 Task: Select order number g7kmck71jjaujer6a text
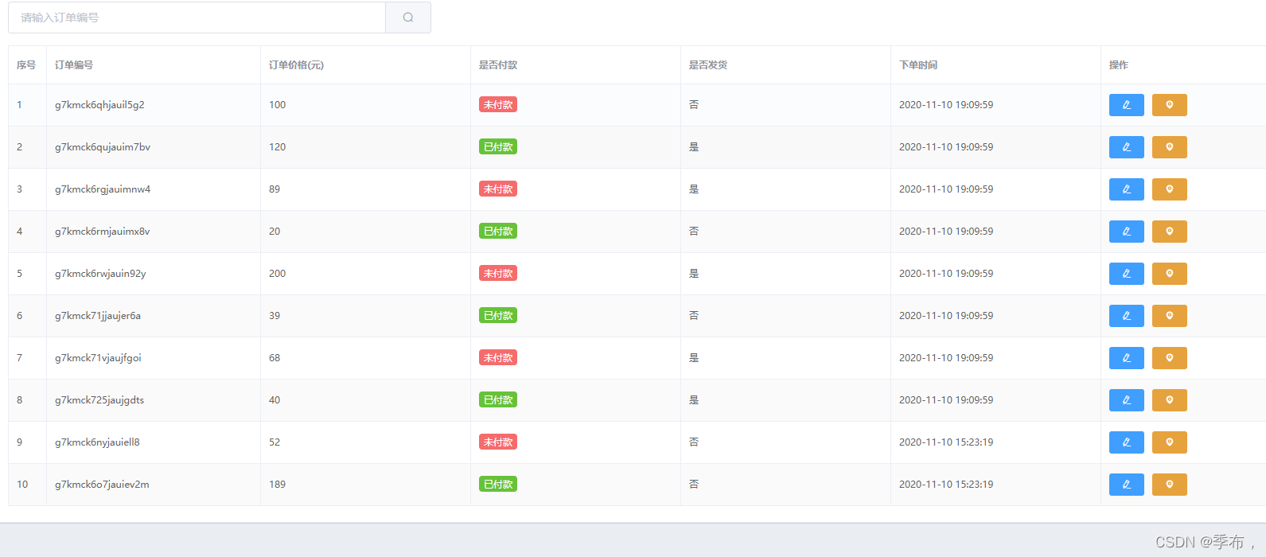coord(98,316)
